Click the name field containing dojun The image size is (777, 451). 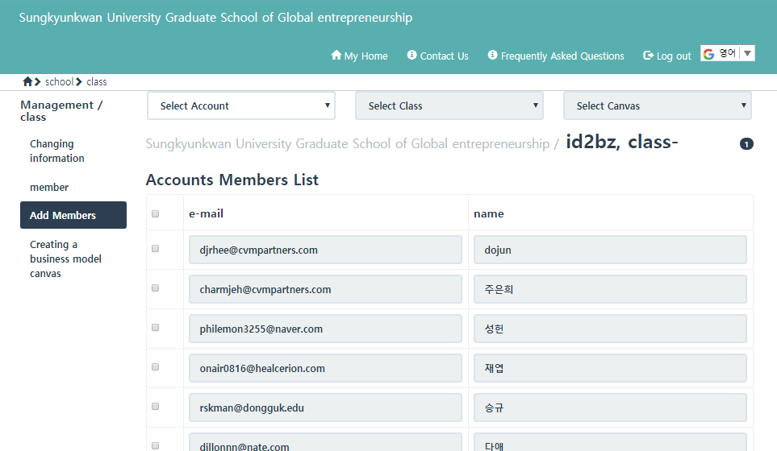coord(611,250)
